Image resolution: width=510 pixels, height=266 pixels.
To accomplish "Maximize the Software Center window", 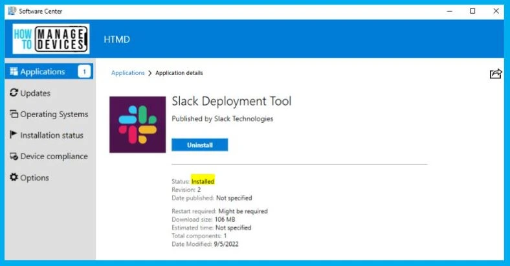I will point(472,11).
